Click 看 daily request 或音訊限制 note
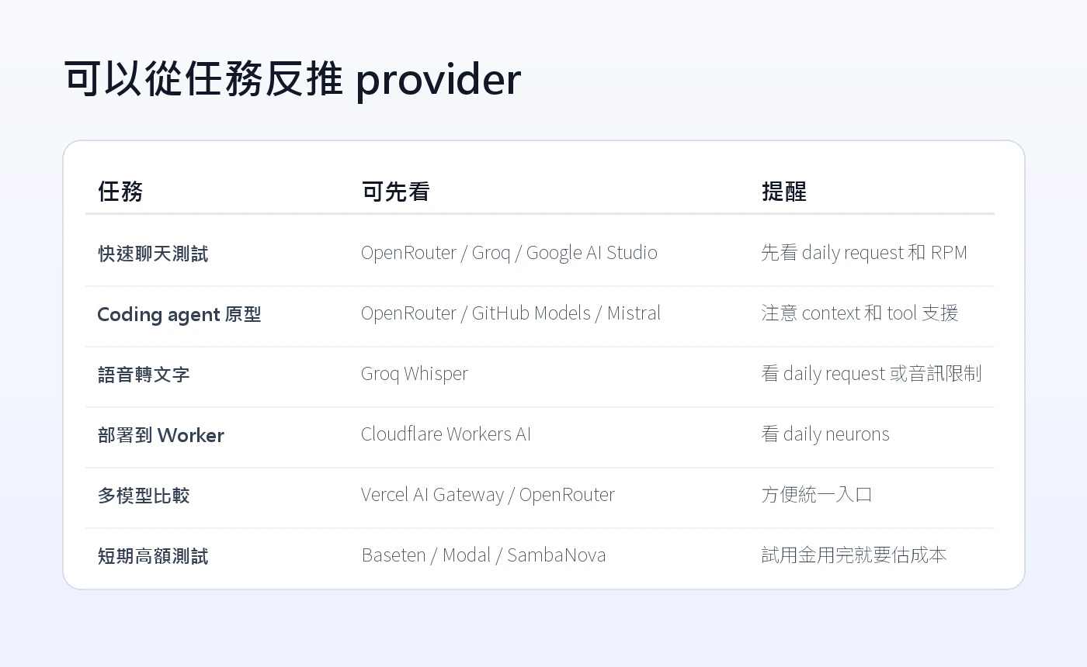This screenshot has height=667, width=1087. [x=871, y=374]
